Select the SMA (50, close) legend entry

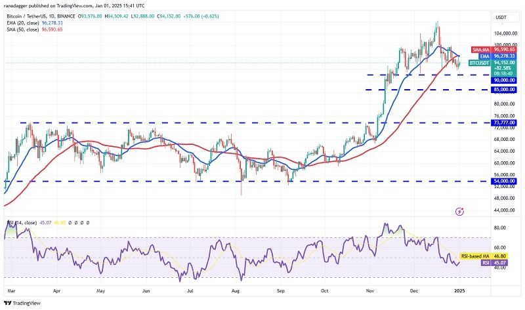tap(35, 29)
